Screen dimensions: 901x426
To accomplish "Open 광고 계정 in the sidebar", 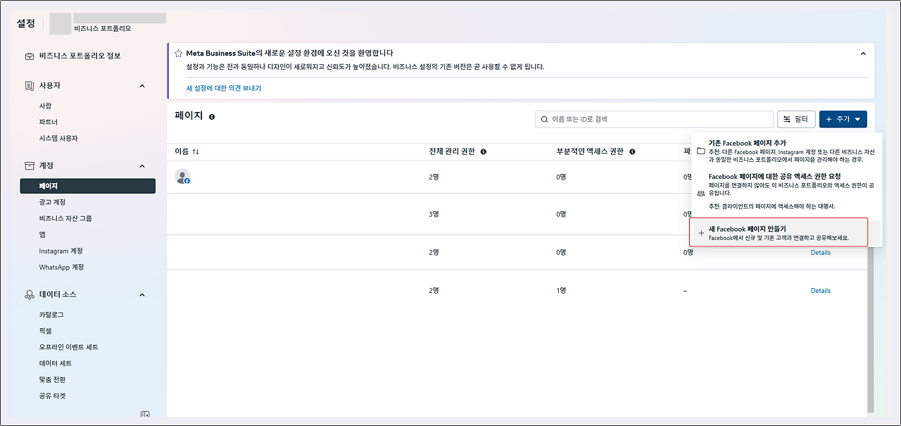I will pyautogui.click(x=52, y=203).
